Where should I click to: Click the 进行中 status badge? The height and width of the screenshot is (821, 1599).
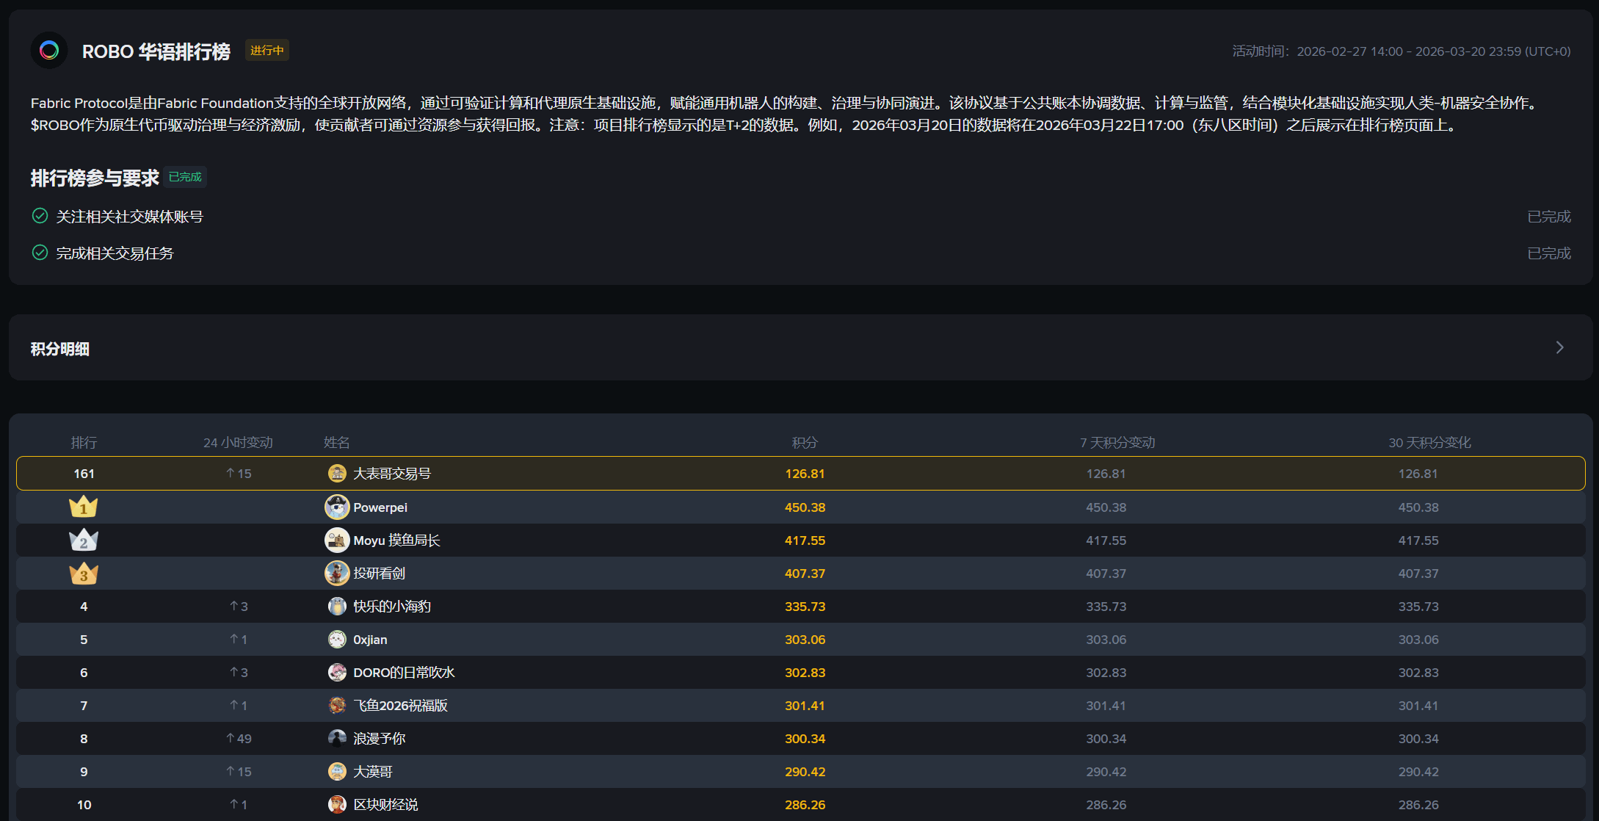(x=266, y=51)
